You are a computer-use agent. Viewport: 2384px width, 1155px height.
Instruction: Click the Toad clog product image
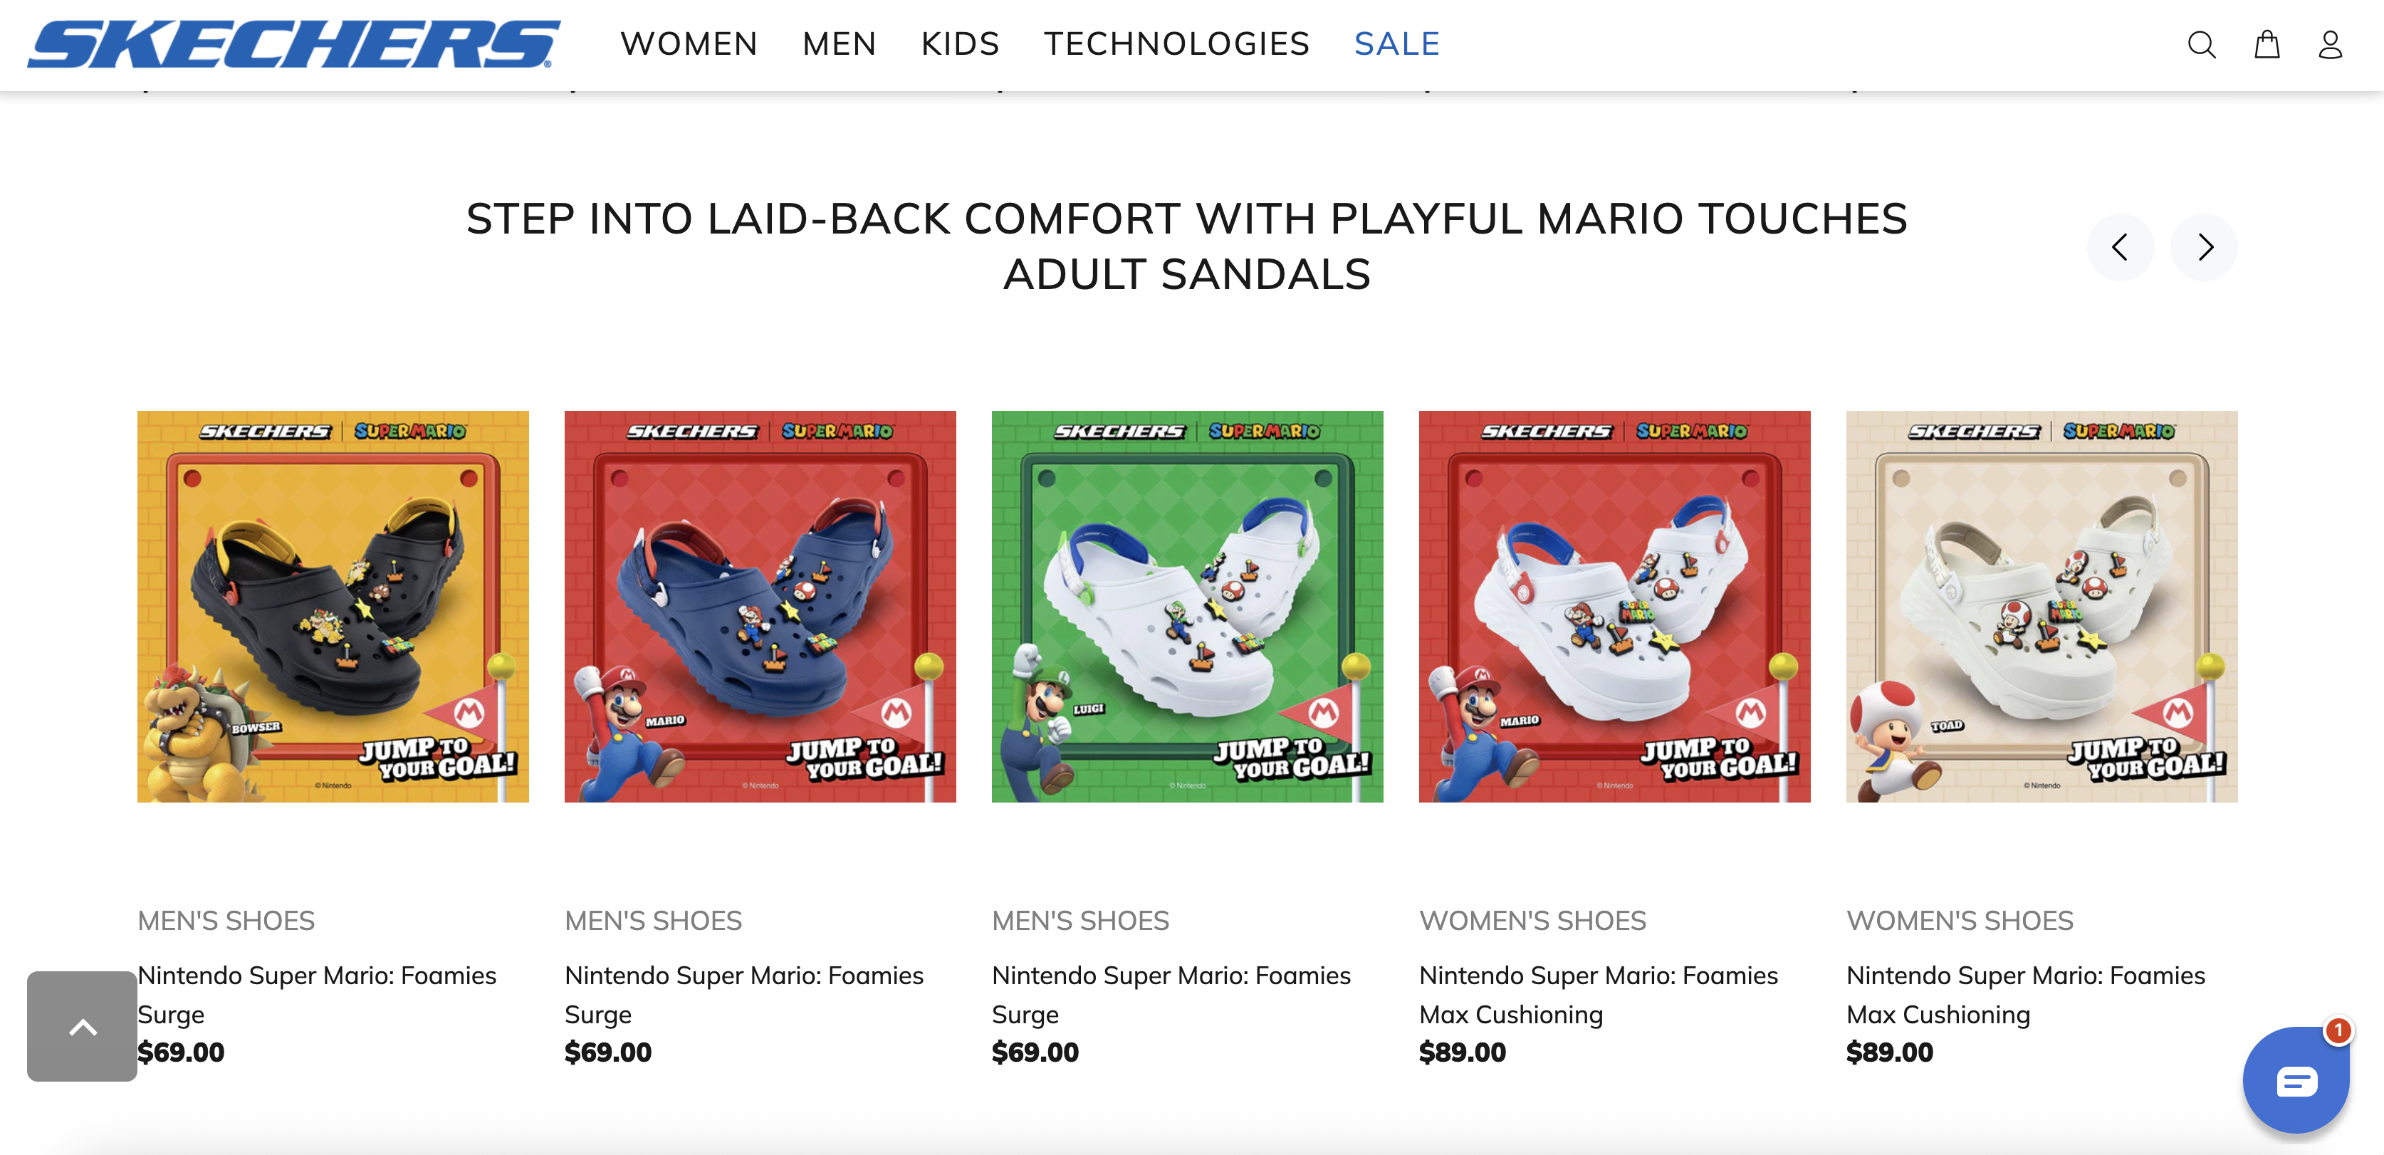click(2041, 606)
